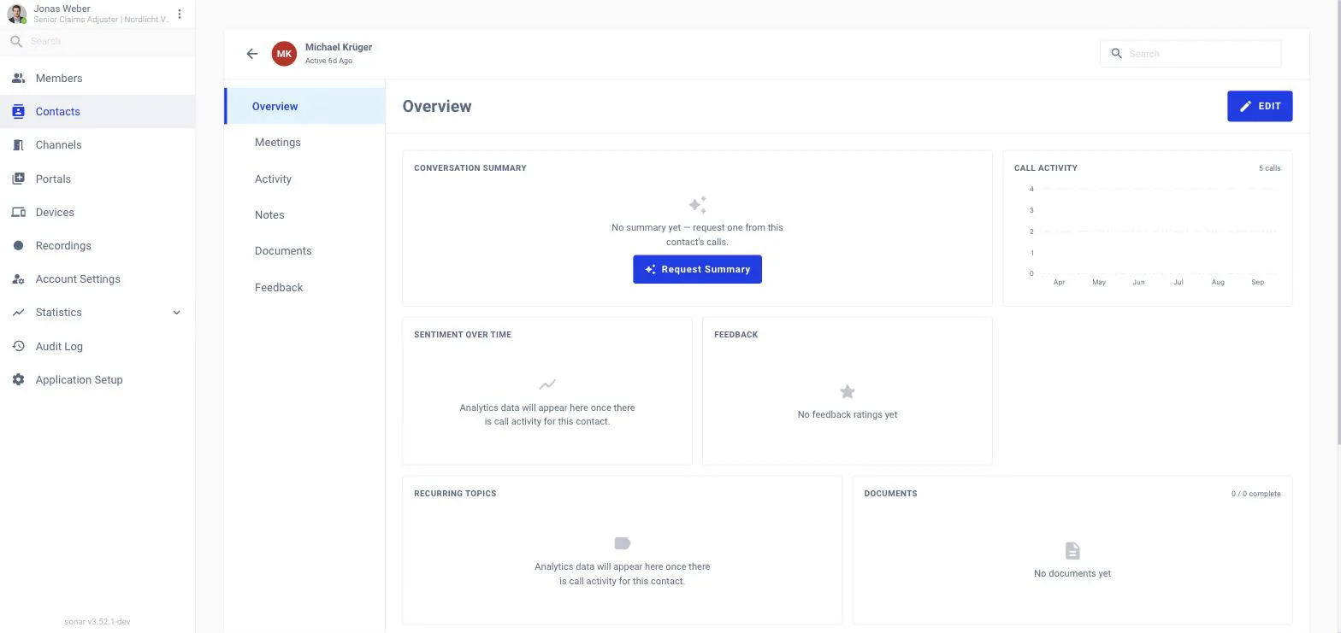Open the Overview tab

point(305,107)
